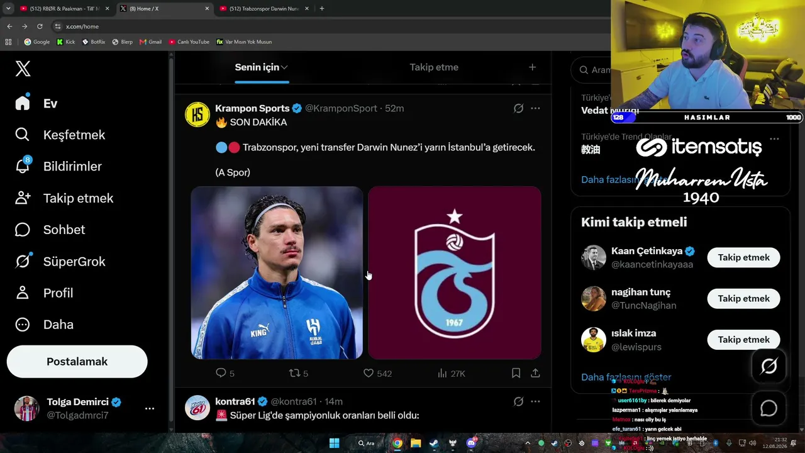Open Sohbet chat bubble icon in sidebar
805x453 pixels.
pyautogui.click(x=23, y=230)
